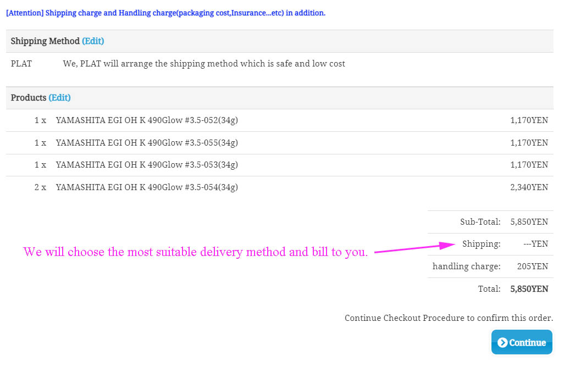Click the blue Attention shipping notice

(x=165, y=13)
